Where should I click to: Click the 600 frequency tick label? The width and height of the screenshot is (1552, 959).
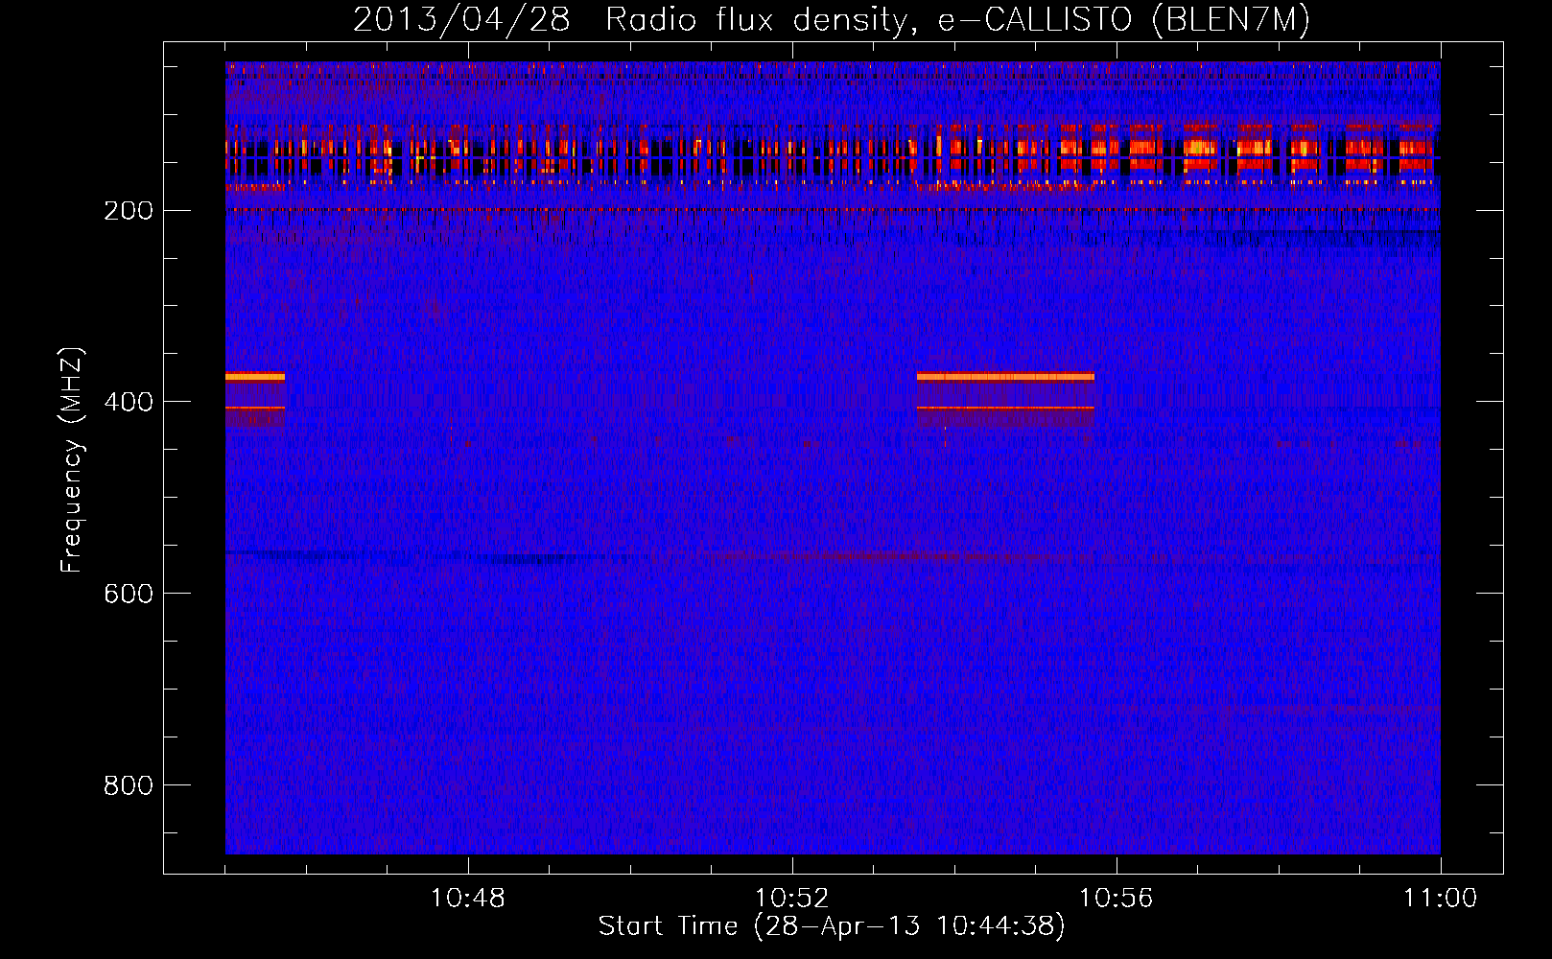click(x=128, y=595)
